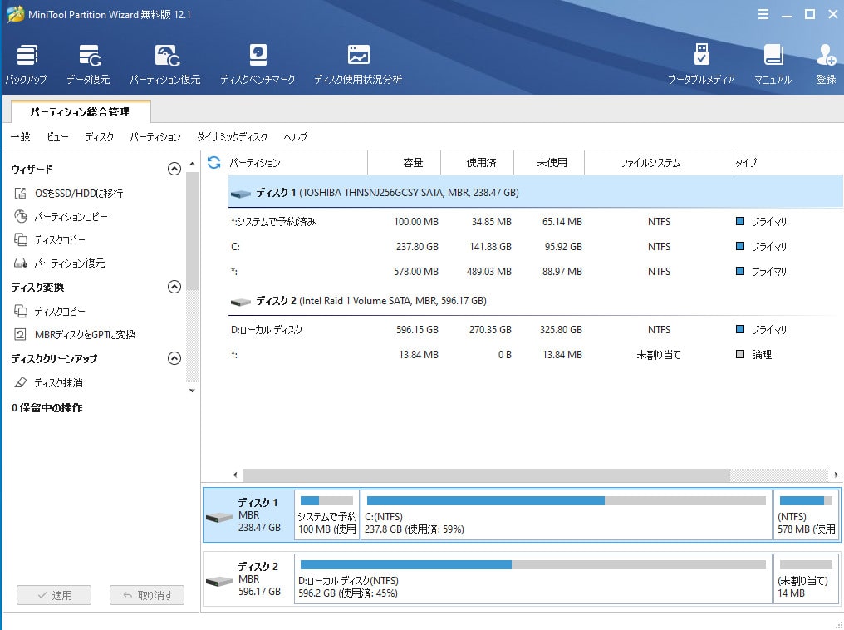Select the パーティション総合管理 tab
This screenshot has width=844, height=630.
81,111
